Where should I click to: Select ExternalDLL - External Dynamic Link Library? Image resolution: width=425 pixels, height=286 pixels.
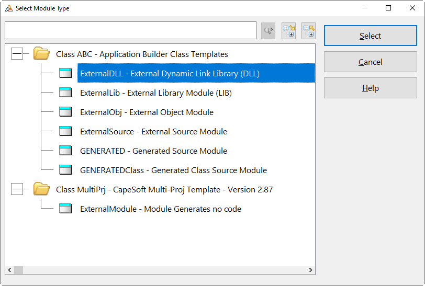[x=170, y=73]
